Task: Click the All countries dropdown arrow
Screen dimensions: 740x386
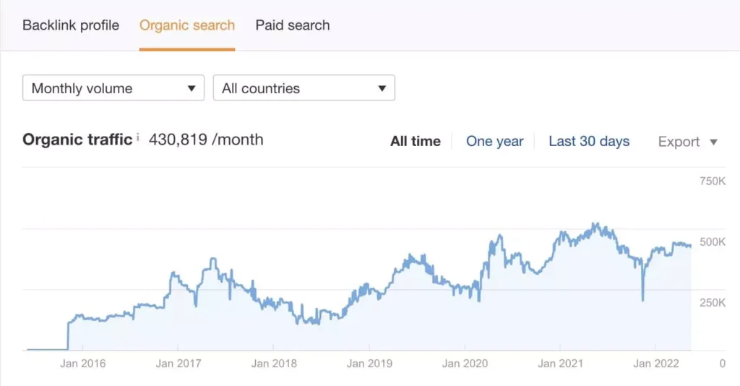Action: (382, 88)
